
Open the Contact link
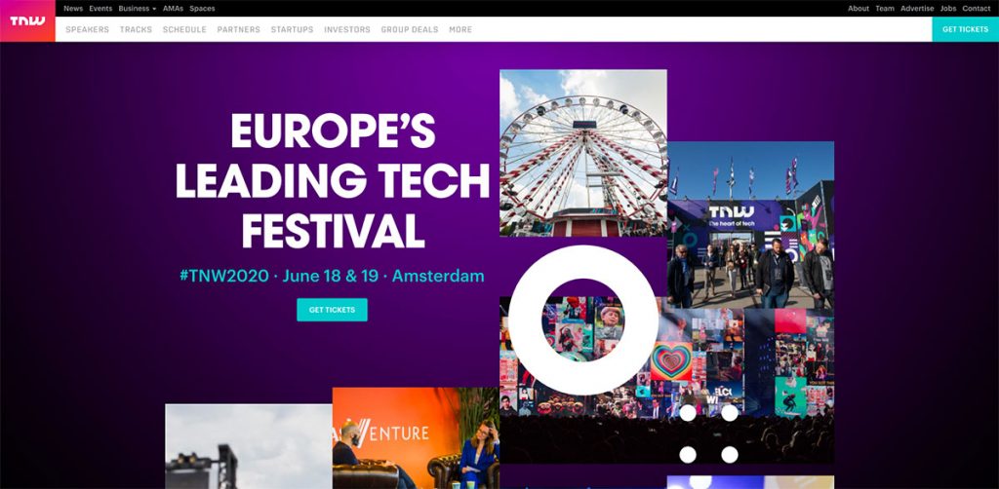click(976, 8)
